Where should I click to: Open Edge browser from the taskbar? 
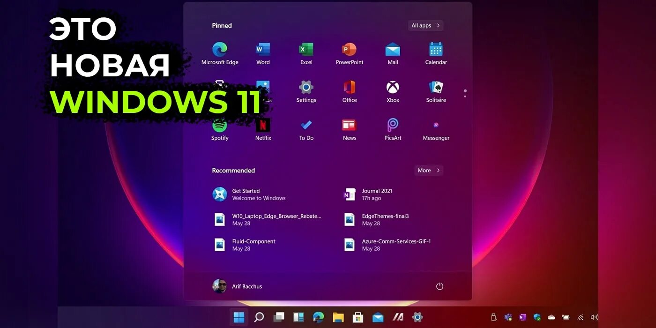tap(318, 317)
